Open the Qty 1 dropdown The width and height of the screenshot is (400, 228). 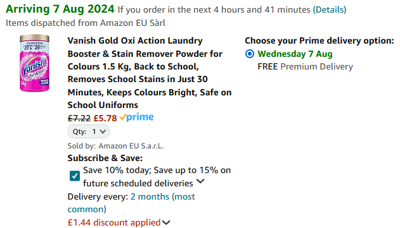pos(89,131)
